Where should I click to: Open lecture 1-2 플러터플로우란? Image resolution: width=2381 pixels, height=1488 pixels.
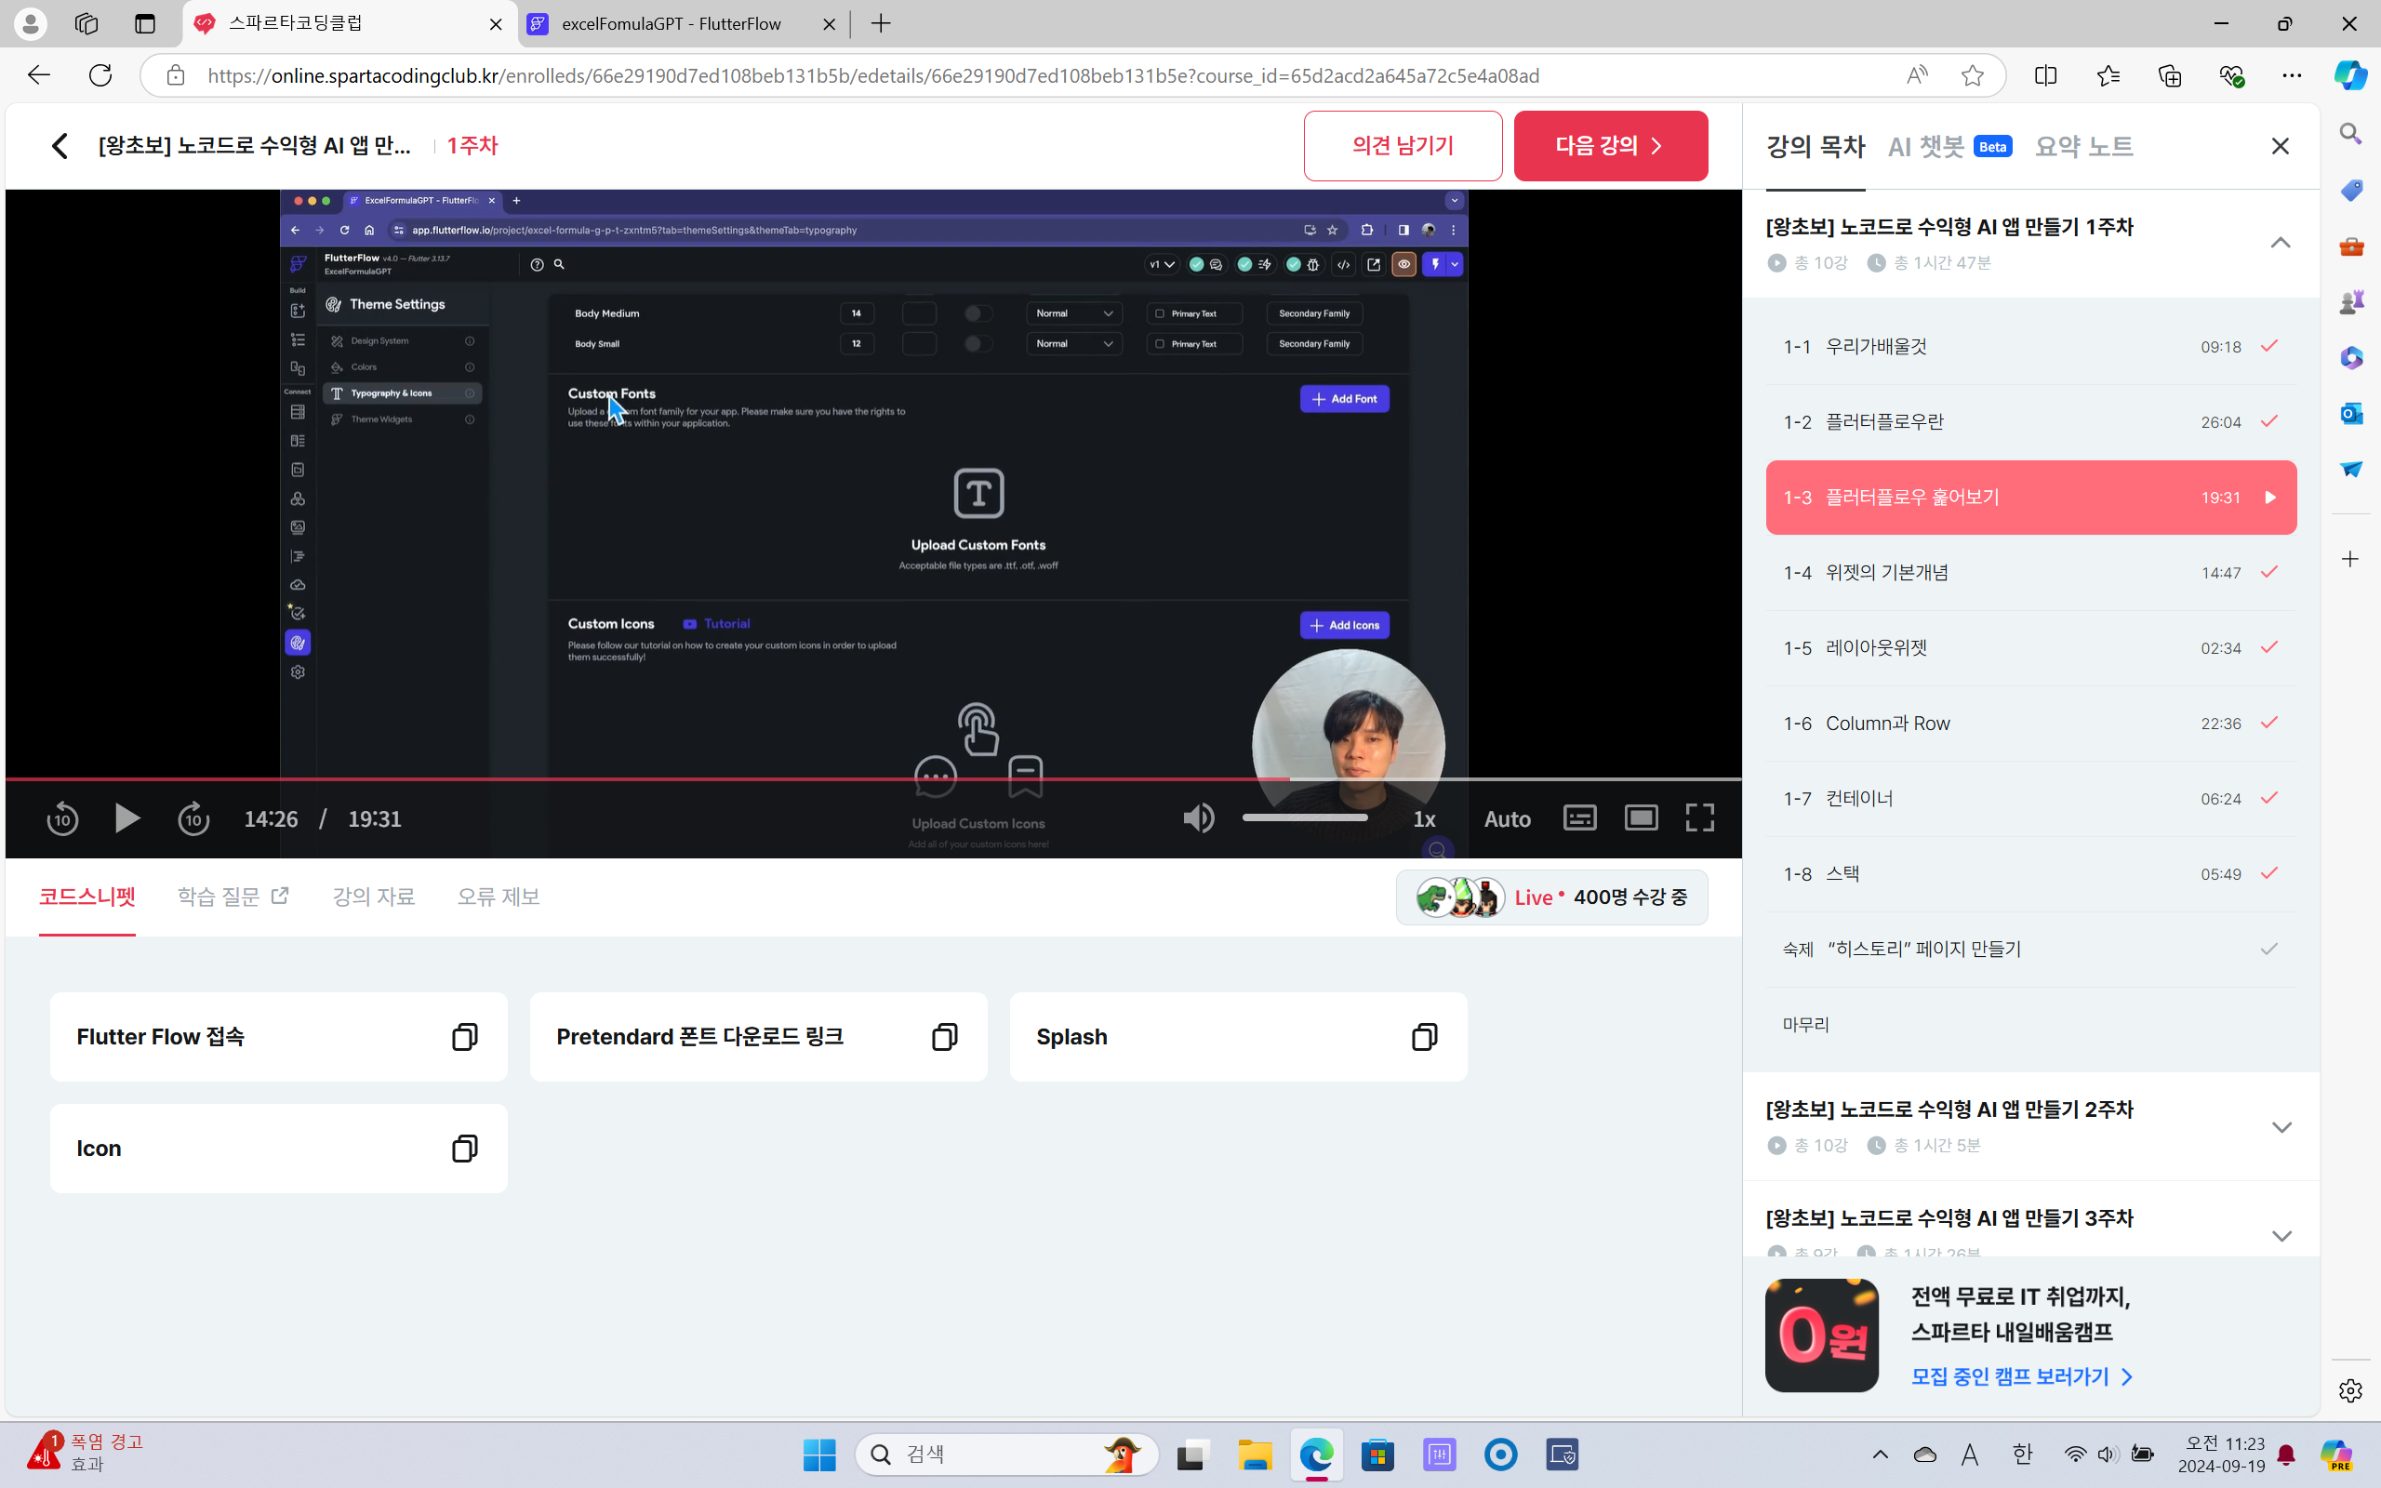tap(2030, 421)
